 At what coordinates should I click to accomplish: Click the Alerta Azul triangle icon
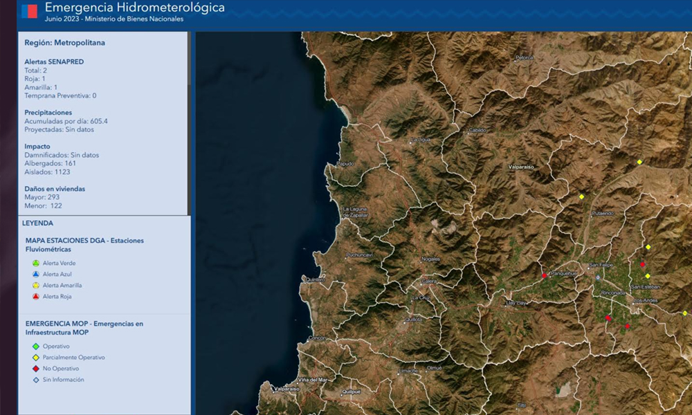(35, 275)
